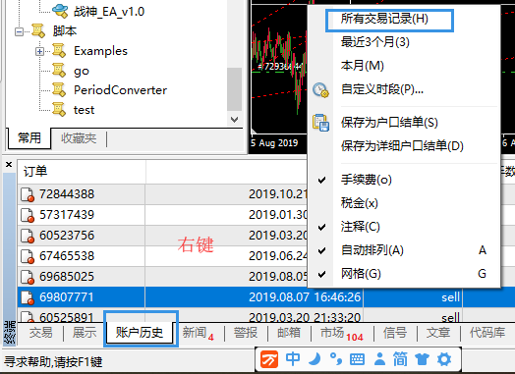Select 所有交易记录(H) in context menu
Screen dimensions: 515x374
384,19
